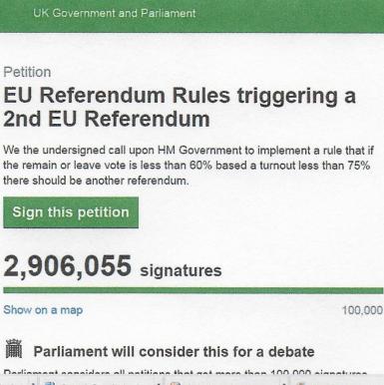Click the grey Petition label above the title
384x385 pixels.
(27, 72)
